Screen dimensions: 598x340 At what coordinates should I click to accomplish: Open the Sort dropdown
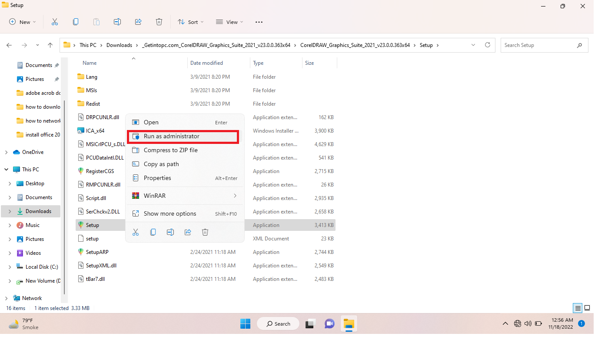(x=190, y=22)
